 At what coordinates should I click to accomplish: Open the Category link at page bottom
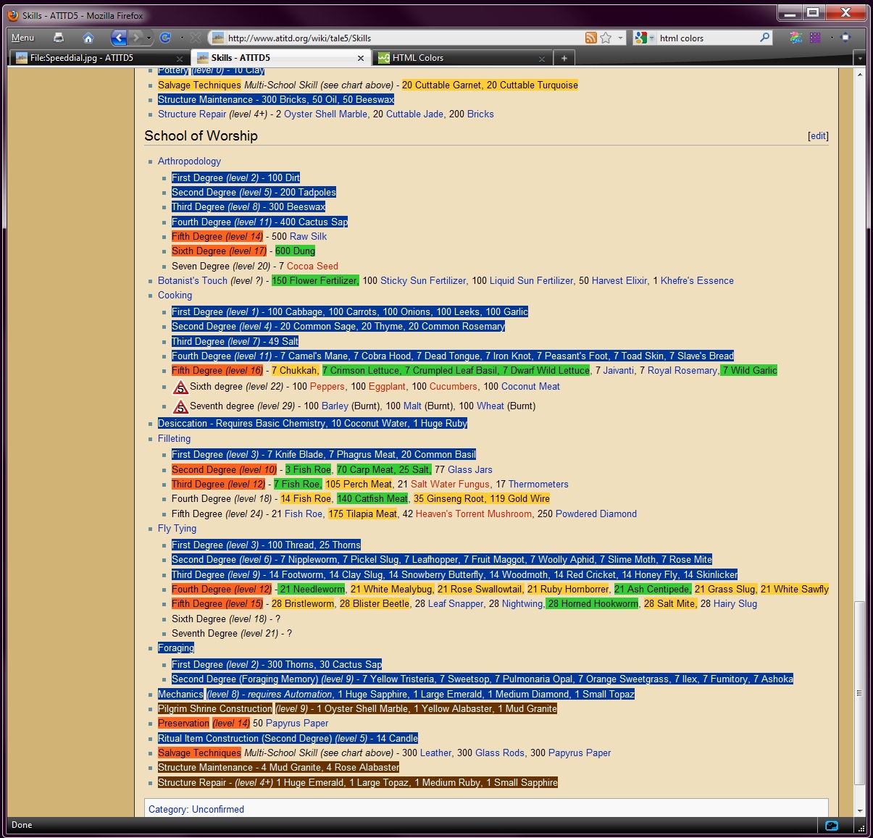click(167, 810)
